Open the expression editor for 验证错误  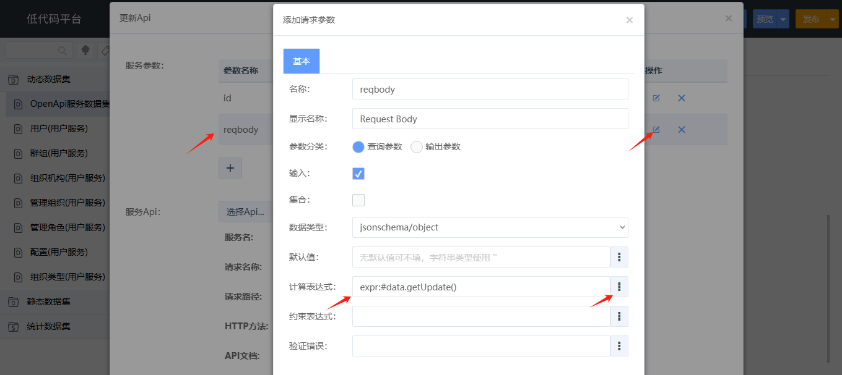tap(620, 346)
